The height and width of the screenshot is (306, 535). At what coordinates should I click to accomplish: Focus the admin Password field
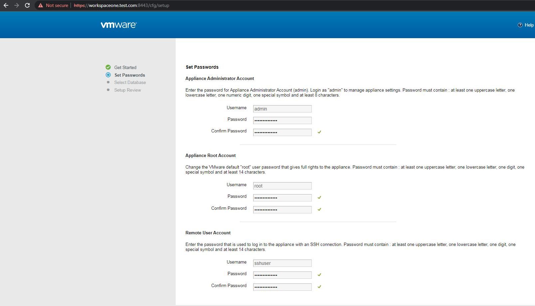click(x=282, y=120)
